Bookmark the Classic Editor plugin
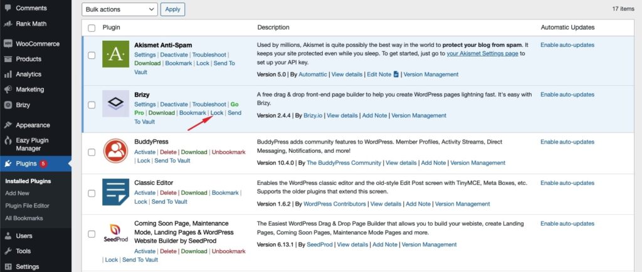The height and width of the screenshot is (272, 642). tap(225, 192)
